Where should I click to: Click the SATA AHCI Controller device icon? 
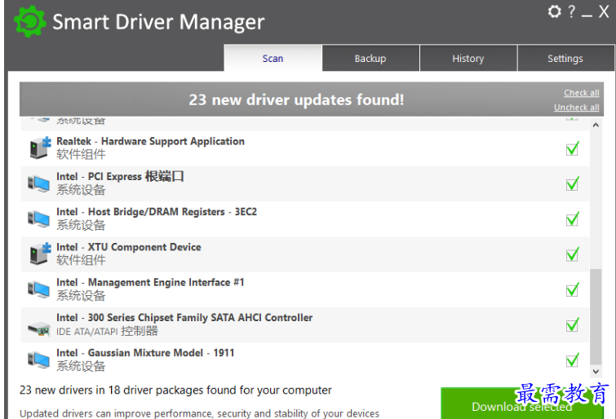[x=38, y=329]
